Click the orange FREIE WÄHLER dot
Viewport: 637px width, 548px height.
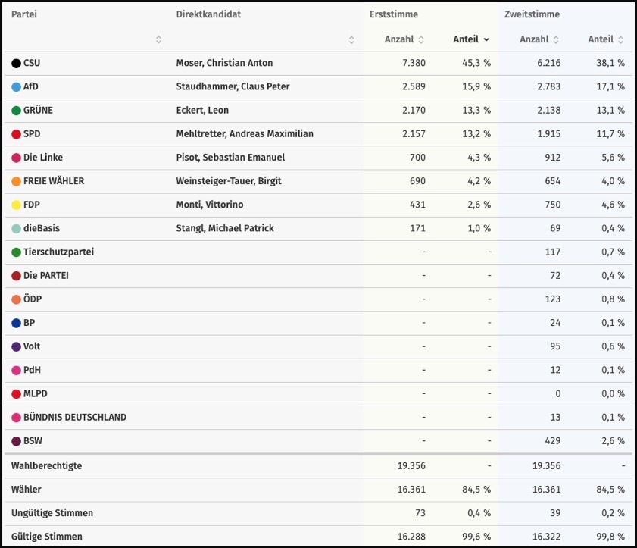pyautogui.click(x=17, y=182)
